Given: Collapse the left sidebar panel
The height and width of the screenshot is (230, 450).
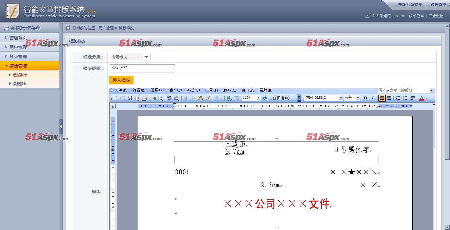Looking at the screenshot, I should coord(61,127).
